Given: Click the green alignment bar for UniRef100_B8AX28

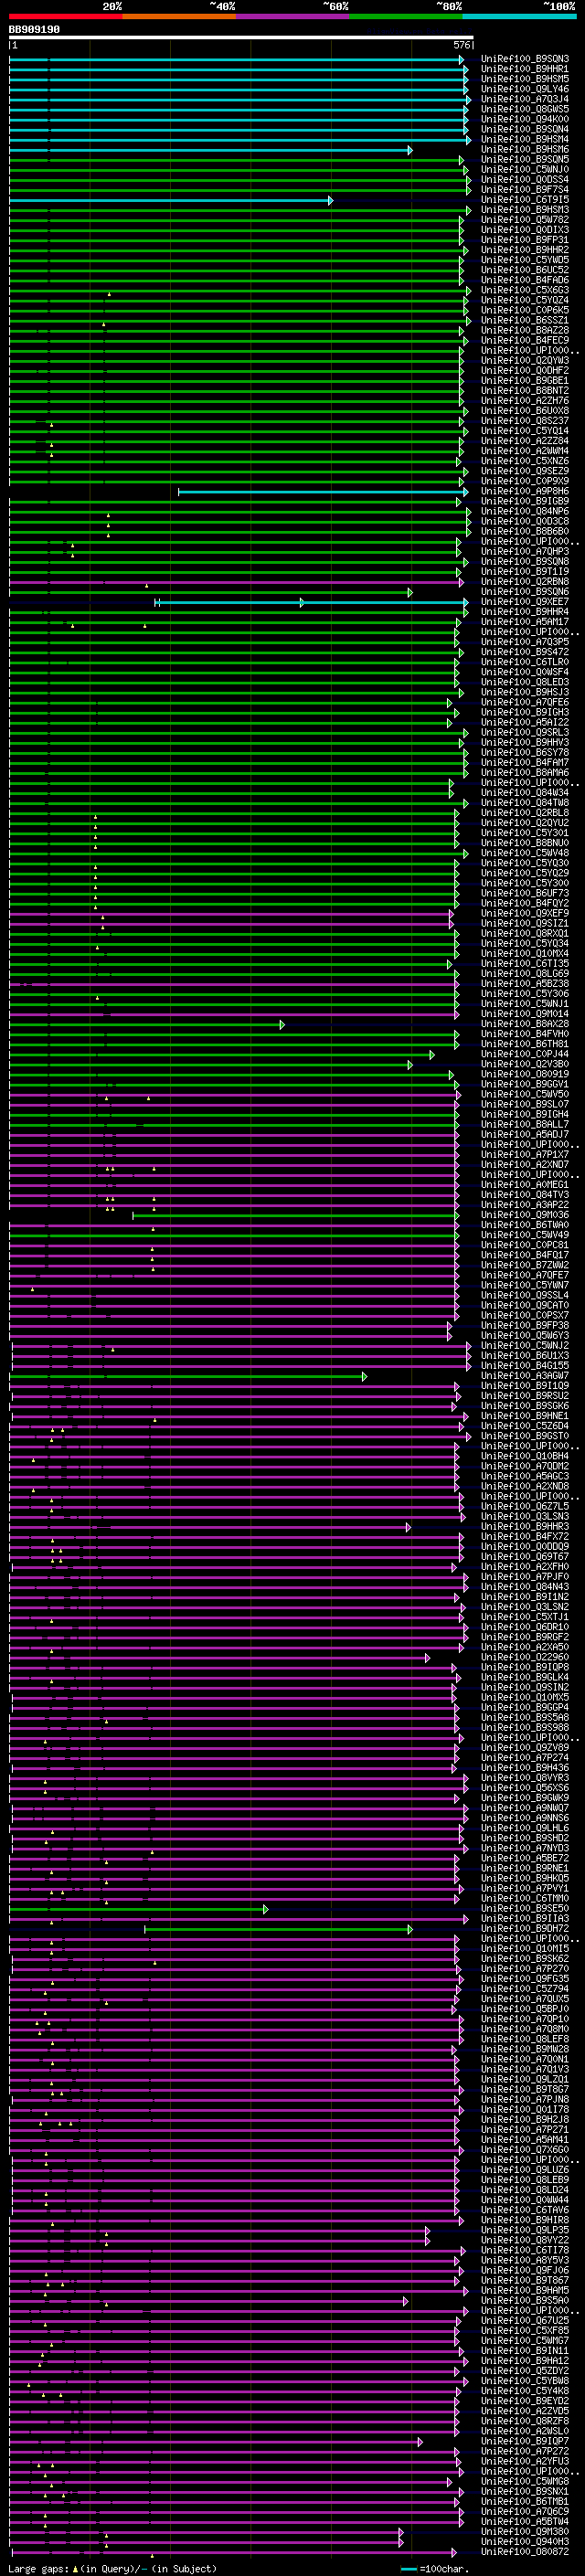Looking at the screenshot, I should [146, 1025].
